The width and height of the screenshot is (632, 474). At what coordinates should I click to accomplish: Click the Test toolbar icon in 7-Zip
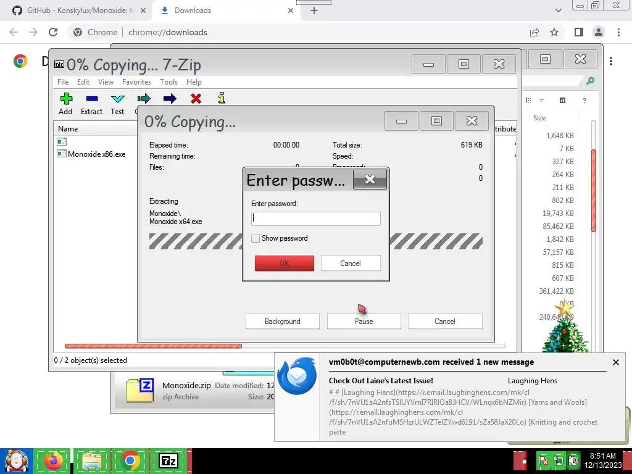coord(118,99)
